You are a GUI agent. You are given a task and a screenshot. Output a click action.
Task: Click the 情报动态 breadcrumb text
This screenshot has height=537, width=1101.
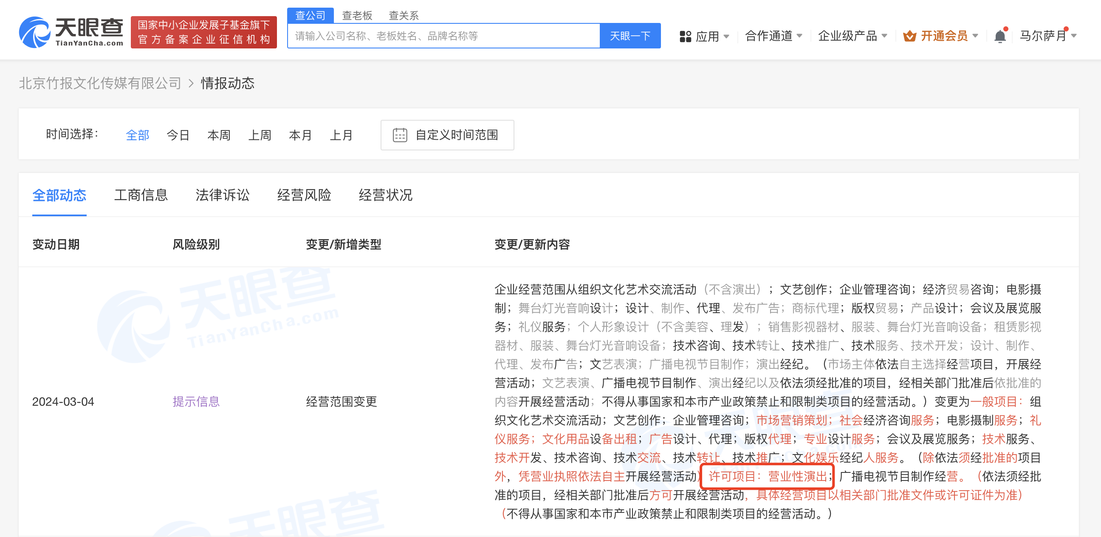228,83
